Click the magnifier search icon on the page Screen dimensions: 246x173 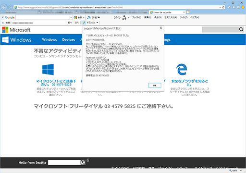click(x=241, y=29)
